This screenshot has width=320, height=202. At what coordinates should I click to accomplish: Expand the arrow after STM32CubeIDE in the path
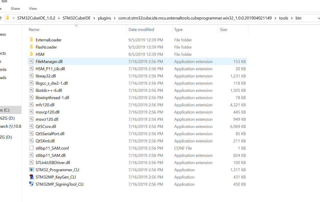pos(94,18)
